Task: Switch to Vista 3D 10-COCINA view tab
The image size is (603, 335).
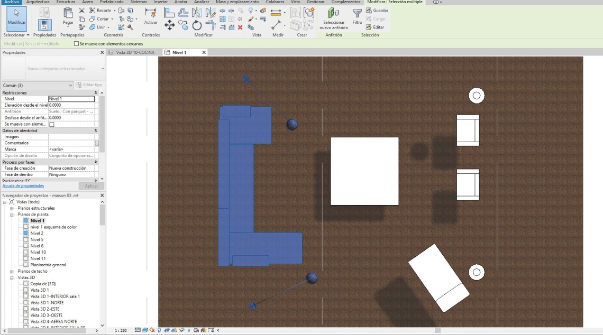Action: coord(135,52)
